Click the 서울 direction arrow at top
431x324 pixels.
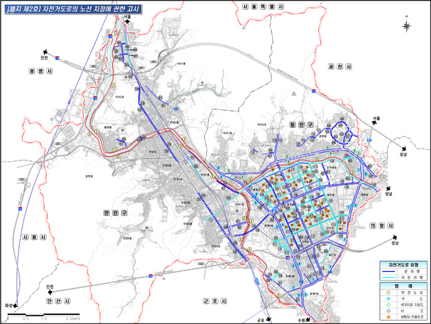click(128, 22)
